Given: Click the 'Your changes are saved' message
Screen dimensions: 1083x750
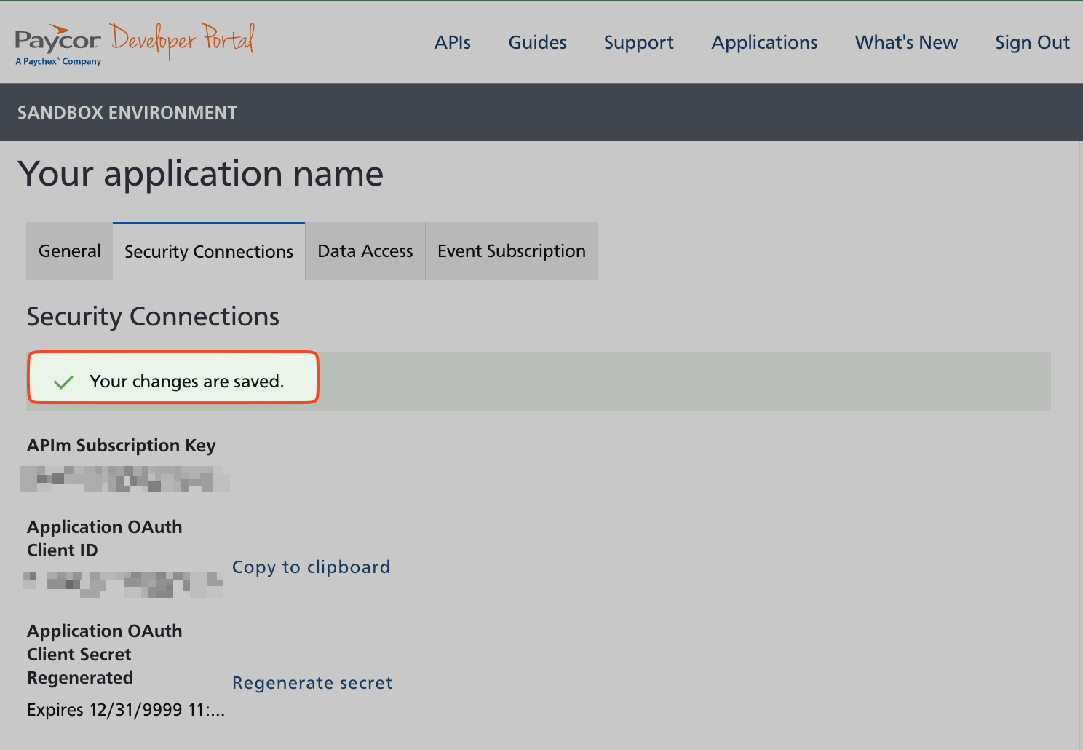Looking at the screenshot, I should 186,382.
